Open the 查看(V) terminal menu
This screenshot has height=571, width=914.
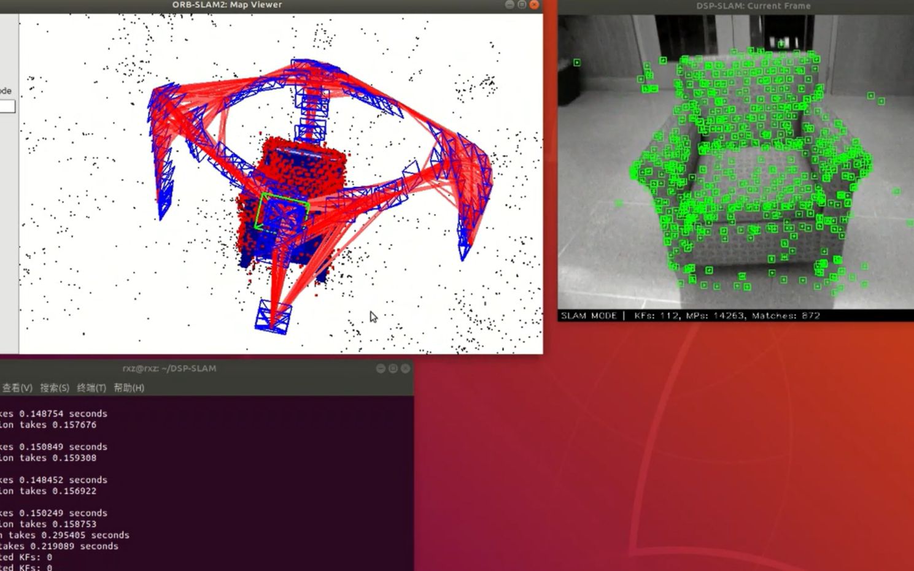coord(17,388)
